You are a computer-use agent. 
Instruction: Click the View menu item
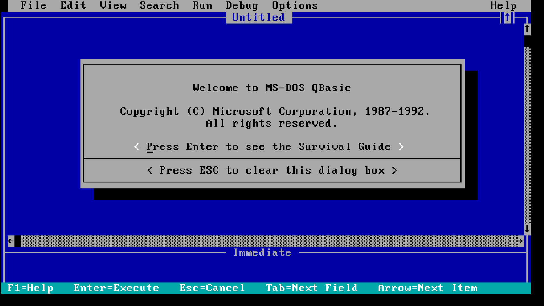pyautogui.click(x=113, y=6)
